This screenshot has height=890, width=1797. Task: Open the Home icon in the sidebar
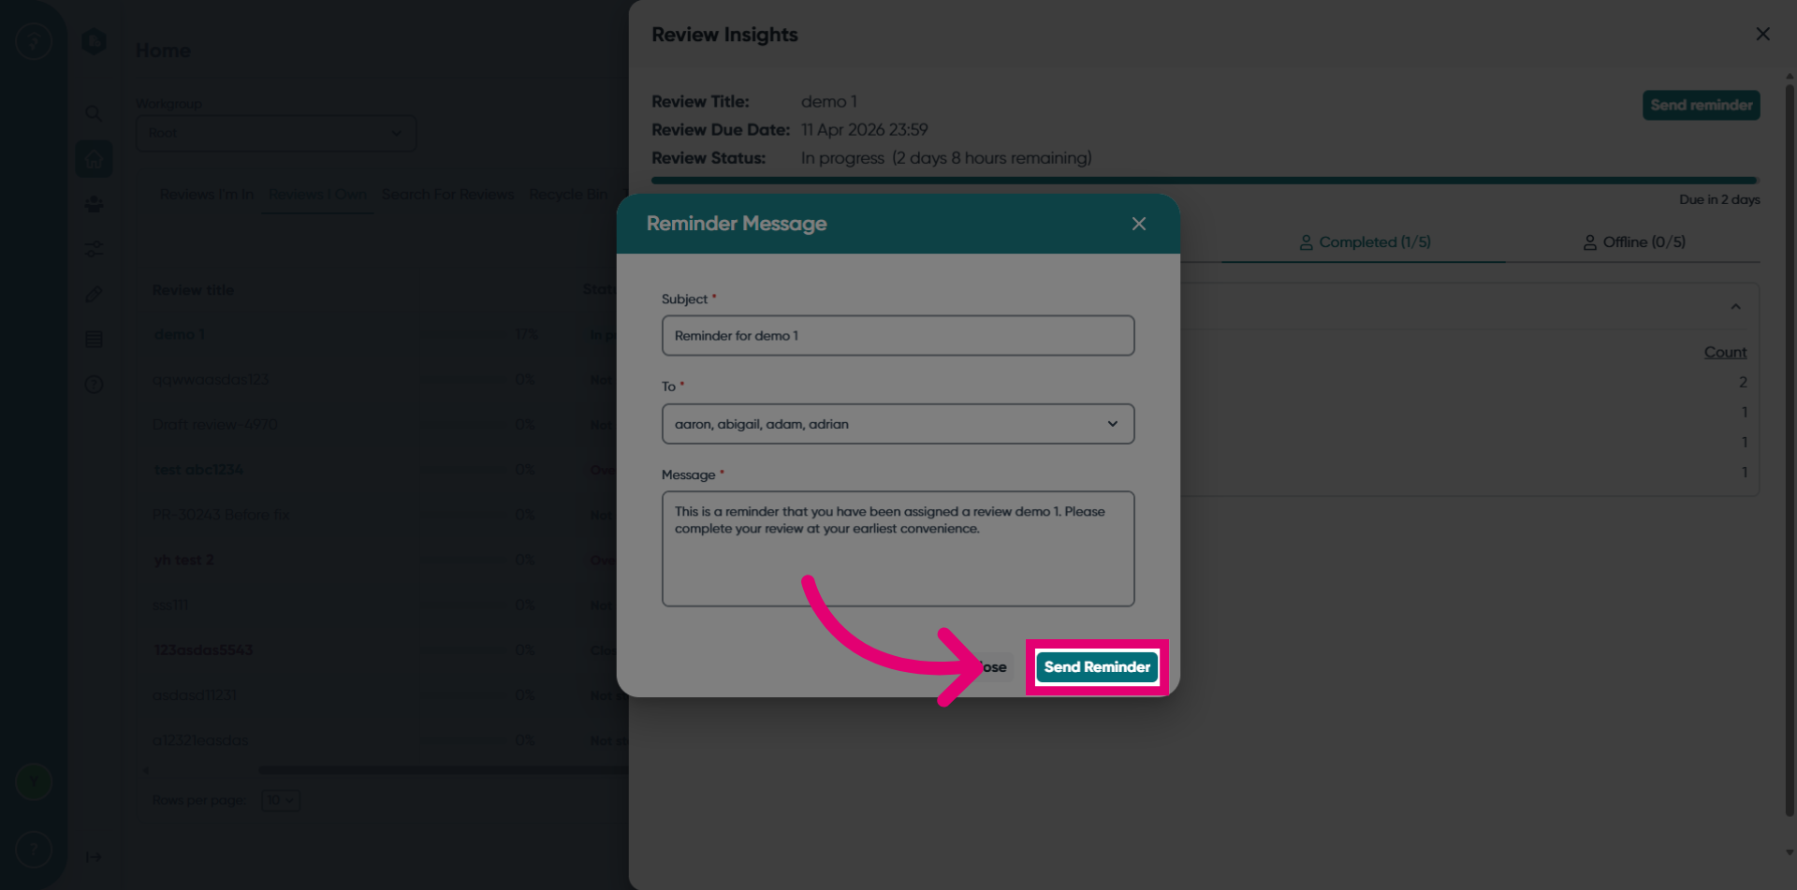[x=94, y=159]
